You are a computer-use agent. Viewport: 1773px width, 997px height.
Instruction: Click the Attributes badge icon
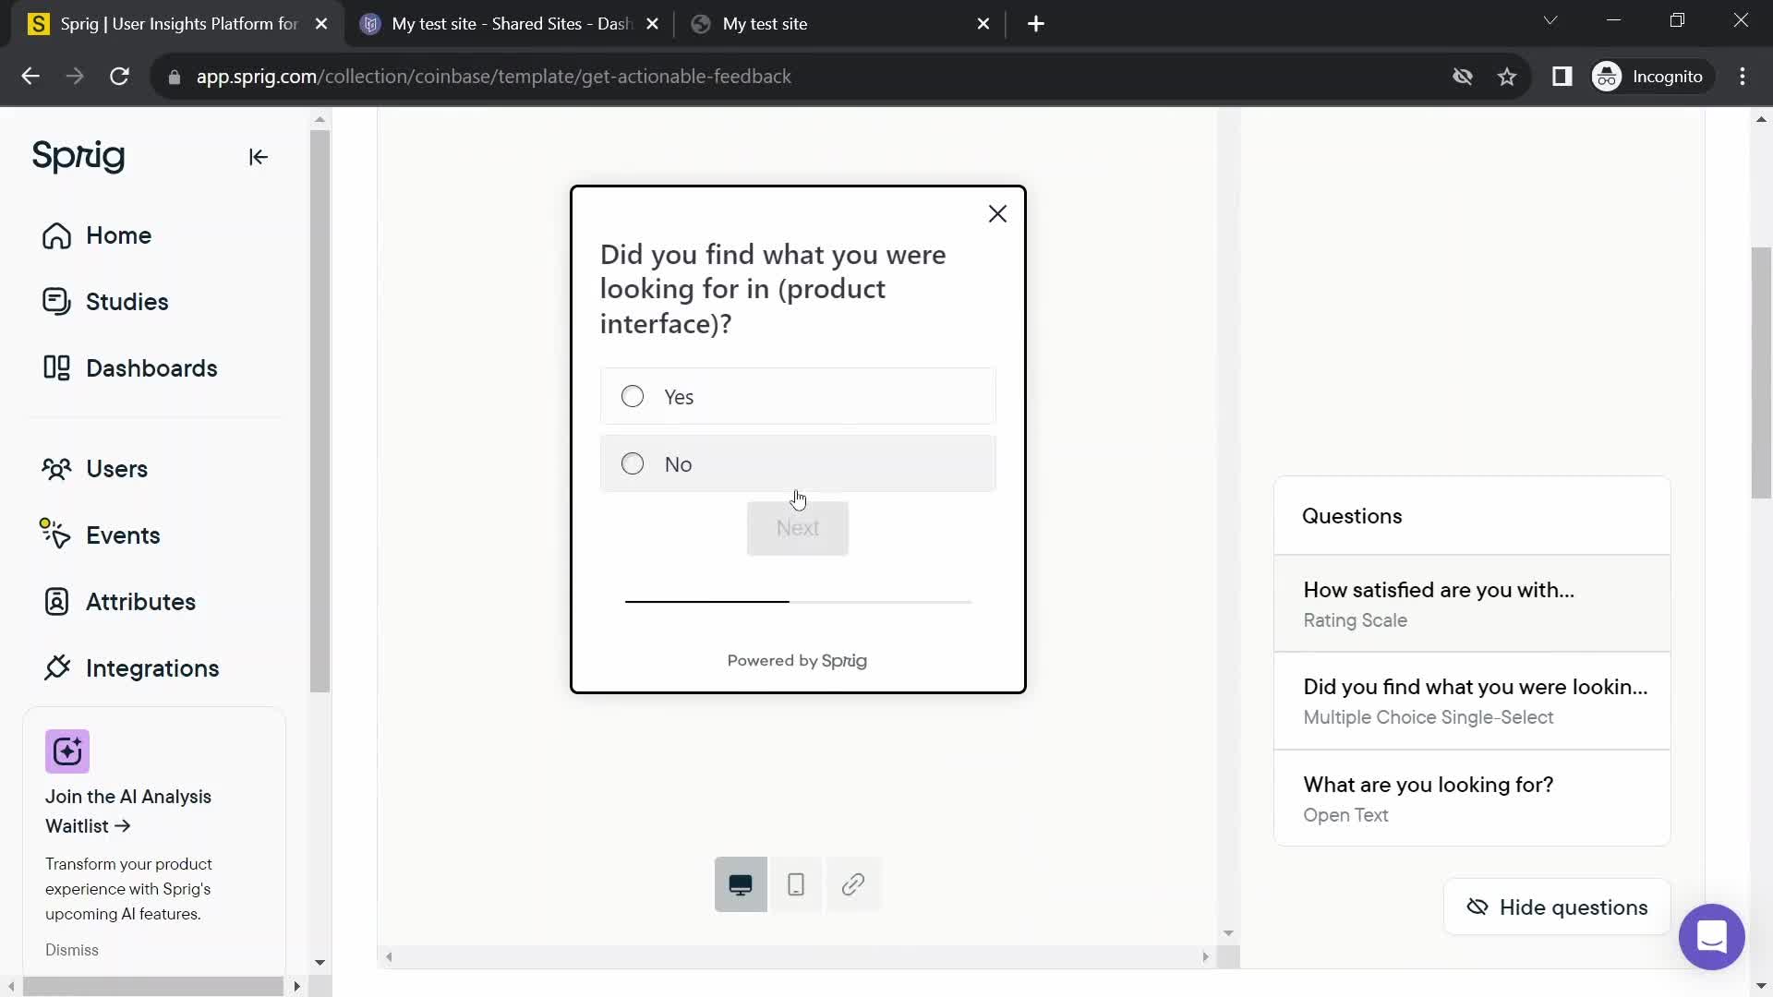pos(56,602)
